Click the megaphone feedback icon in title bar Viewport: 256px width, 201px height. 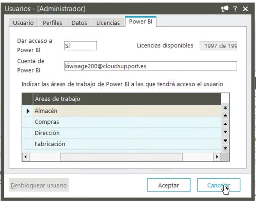pyautogui.click(x=225, y=9)
